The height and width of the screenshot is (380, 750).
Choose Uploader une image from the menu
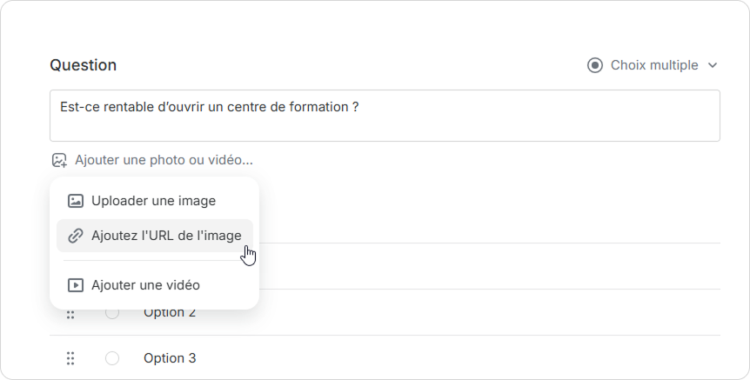pyautogui.click(x=153, y=201)
